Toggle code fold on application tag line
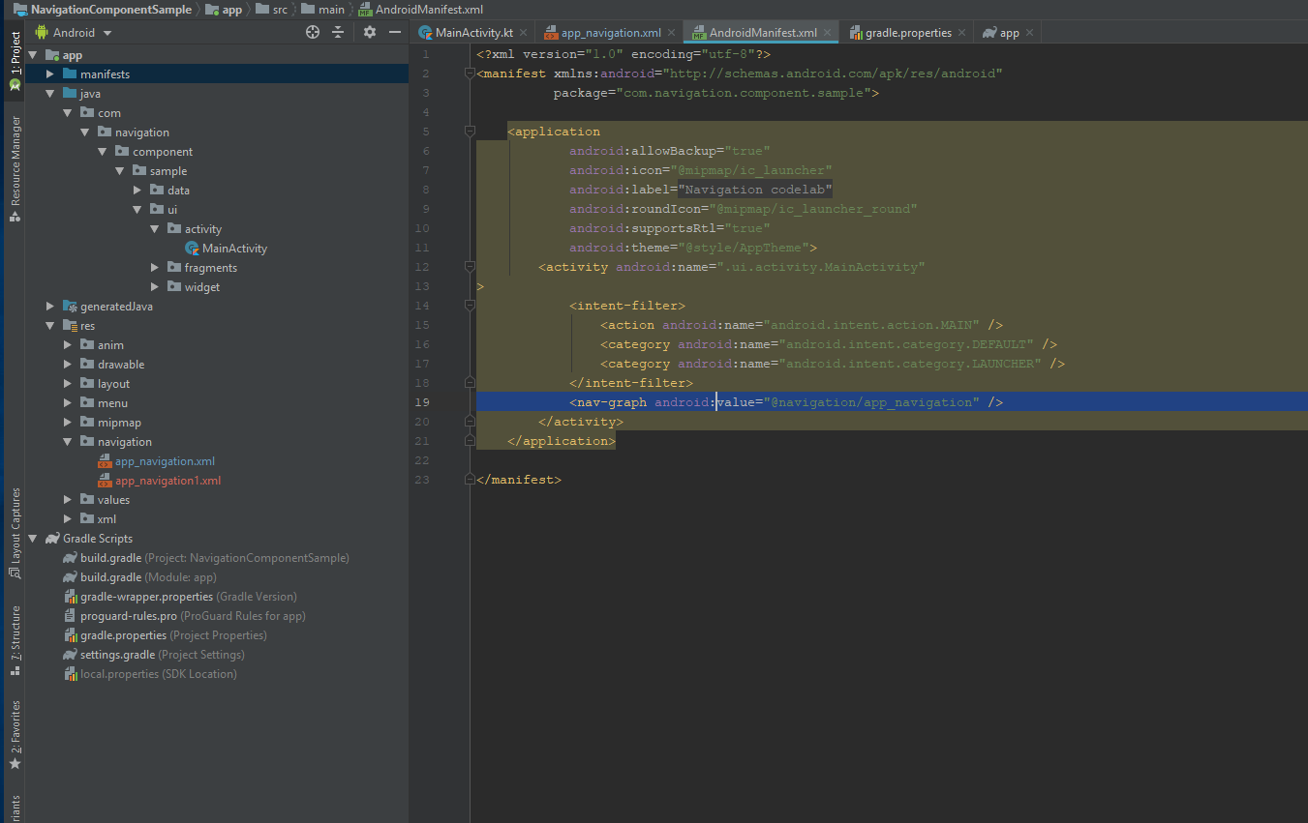The image size is (1308, 823). coord(470,132)
